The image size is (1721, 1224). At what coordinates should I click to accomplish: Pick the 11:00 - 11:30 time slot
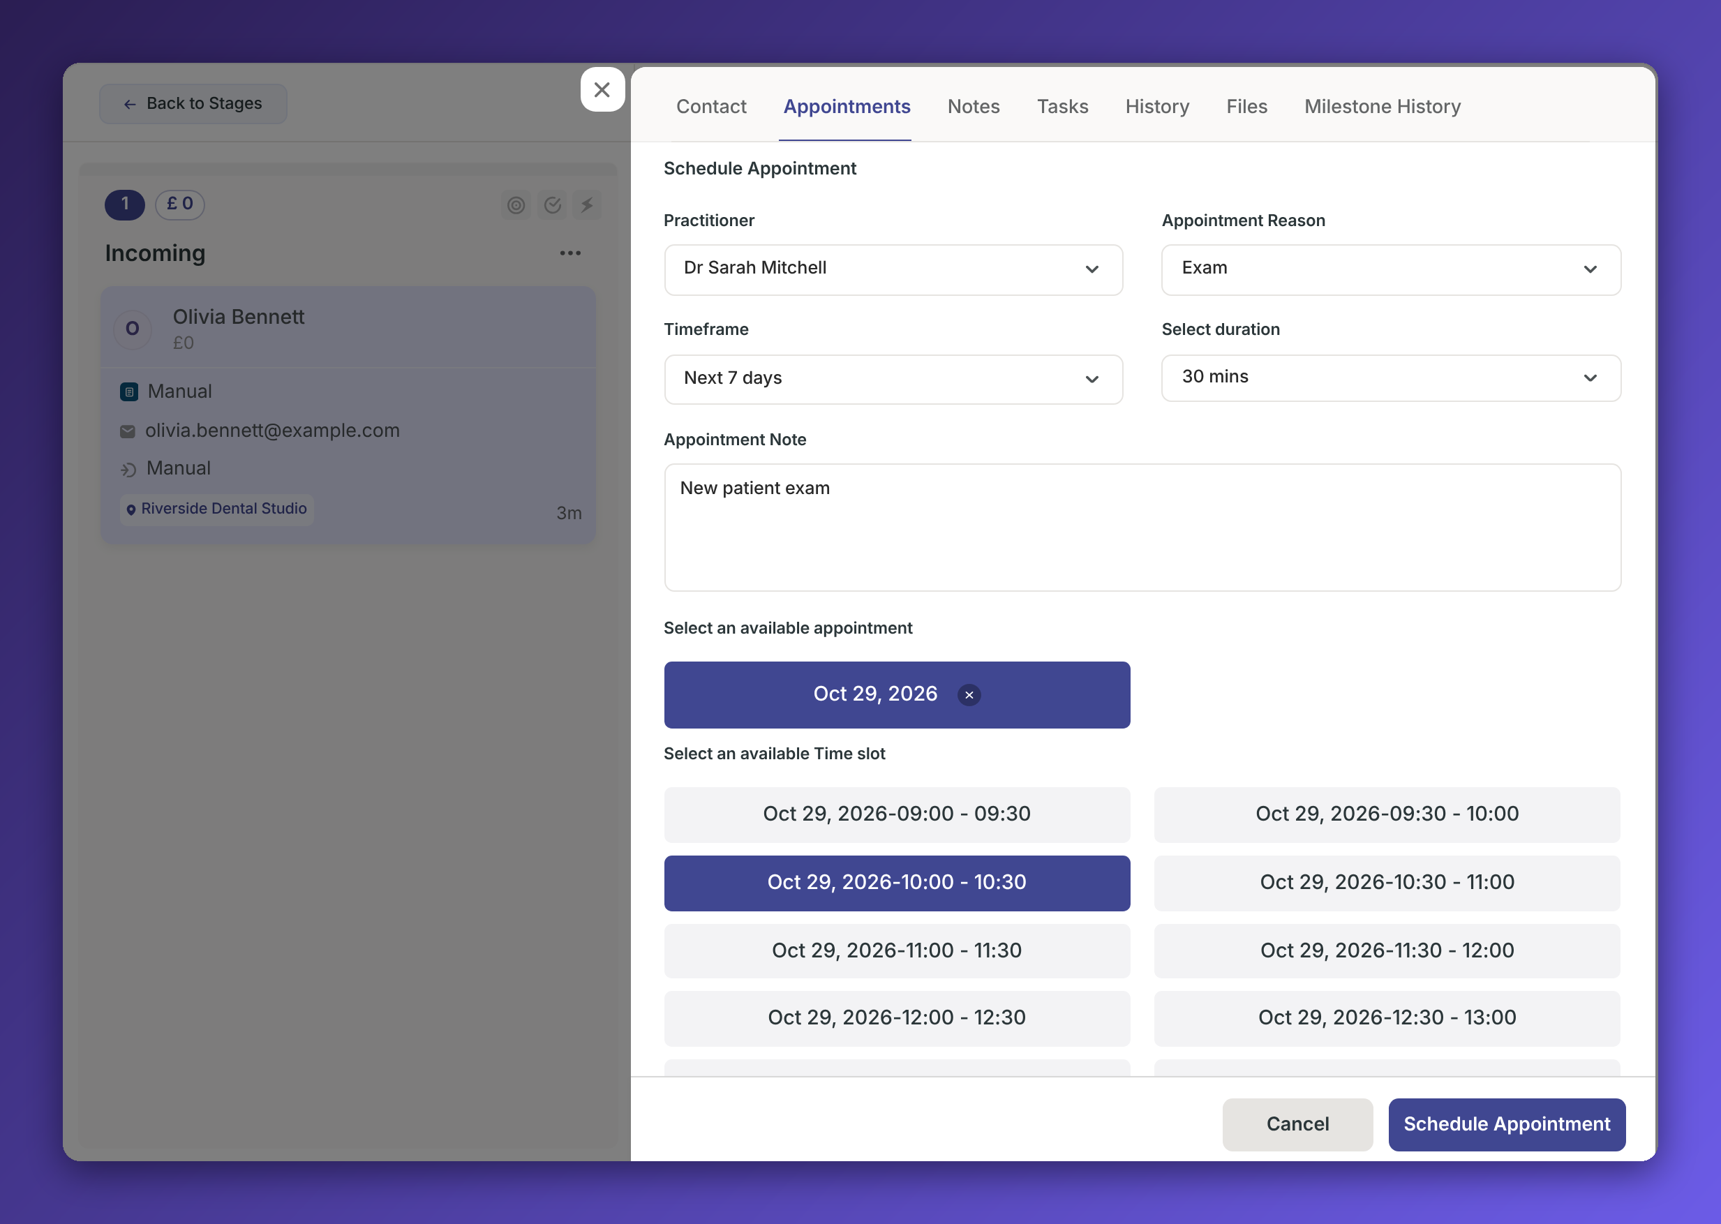(896, 950)
